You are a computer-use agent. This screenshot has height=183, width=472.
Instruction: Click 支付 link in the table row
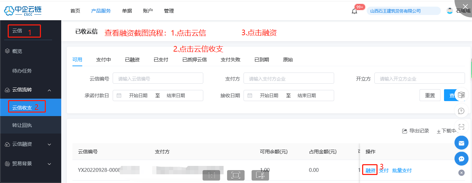tap(384, 170)
